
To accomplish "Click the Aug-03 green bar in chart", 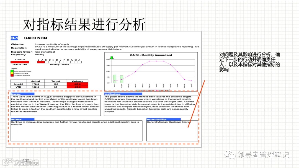I will (122, 79).
